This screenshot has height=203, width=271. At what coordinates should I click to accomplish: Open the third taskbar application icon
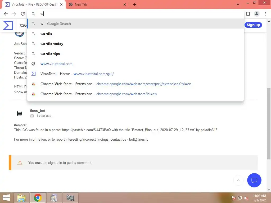pyautogui.click(x=54, y=198)
